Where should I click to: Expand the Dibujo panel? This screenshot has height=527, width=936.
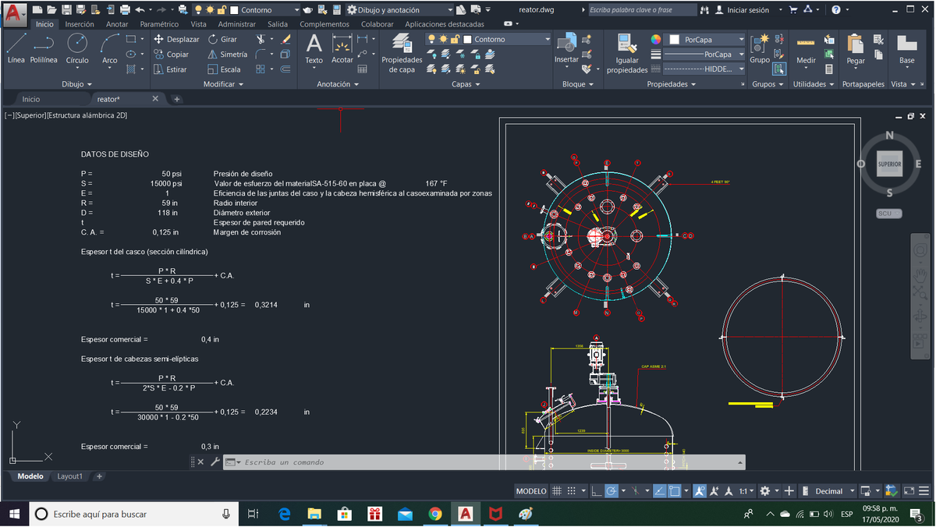point(76,83)
